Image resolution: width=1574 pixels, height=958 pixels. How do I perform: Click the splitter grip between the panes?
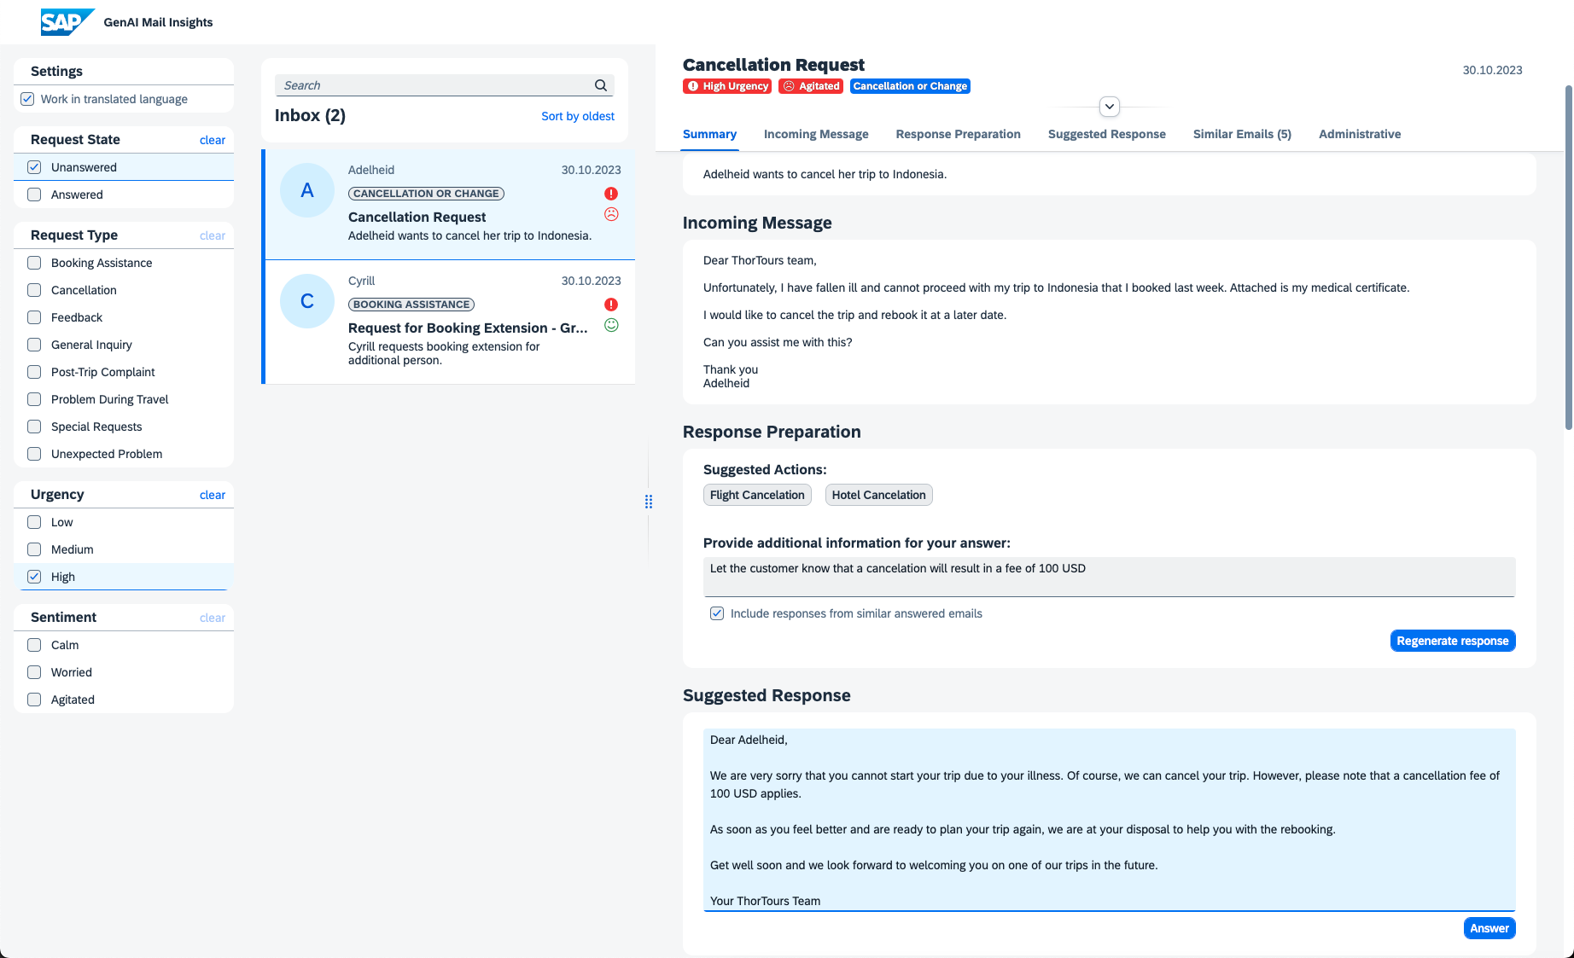tap(649, 502)
